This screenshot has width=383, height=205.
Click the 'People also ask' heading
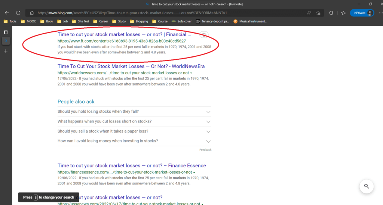click(76, 102)
